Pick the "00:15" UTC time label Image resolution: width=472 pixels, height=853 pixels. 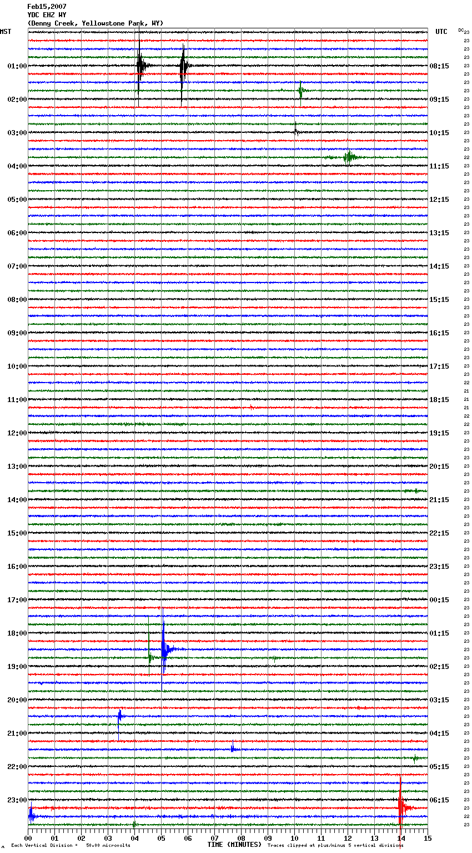coord(439,600)
